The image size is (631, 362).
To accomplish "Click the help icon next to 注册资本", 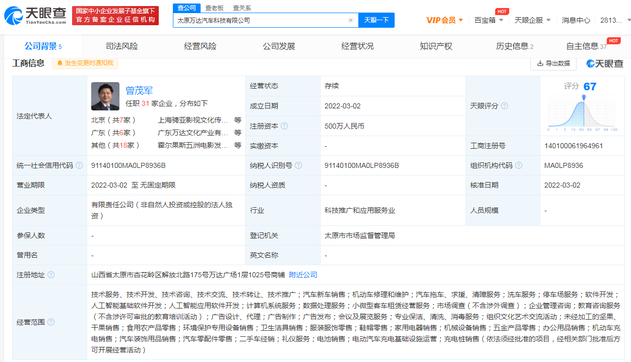I will click(285, 126).
